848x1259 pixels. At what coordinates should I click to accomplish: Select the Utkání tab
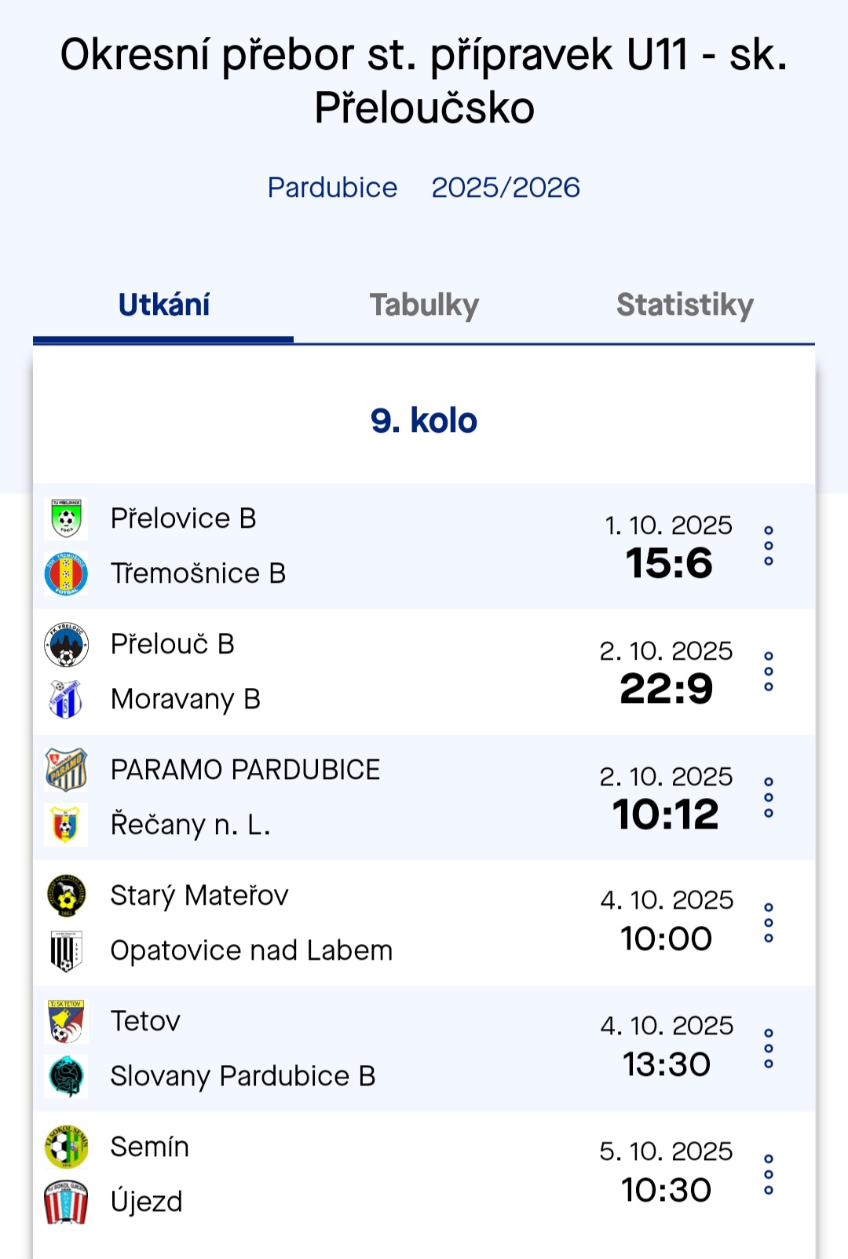click(x=163, y=305)
